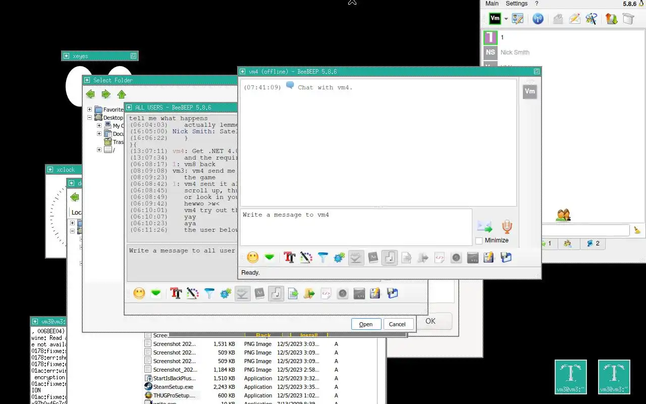
Task: Click the Vm avatar in vm4 chat sidebar
Action: [530, 91]
